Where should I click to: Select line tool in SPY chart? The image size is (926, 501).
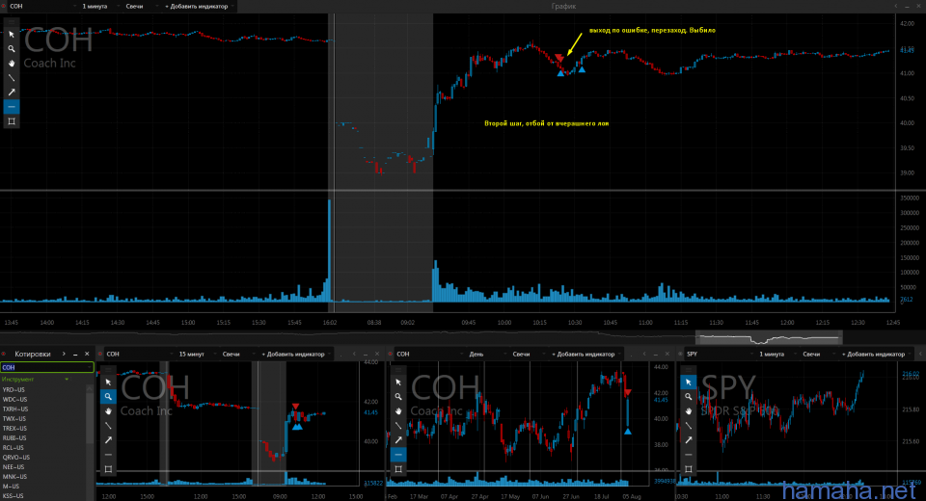click(688, 426)
